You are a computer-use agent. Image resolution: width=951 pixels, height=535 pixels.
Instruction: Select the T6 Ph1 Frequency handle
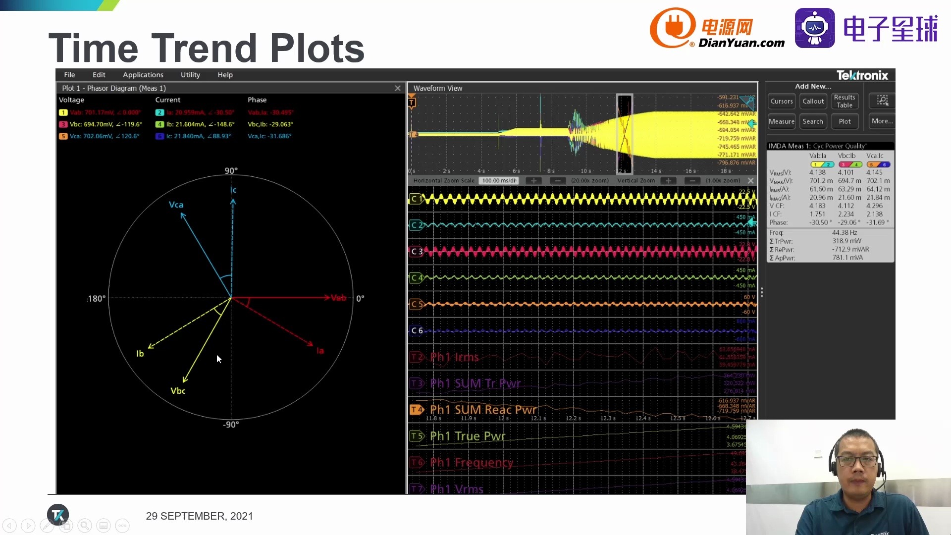coord(417,462)
